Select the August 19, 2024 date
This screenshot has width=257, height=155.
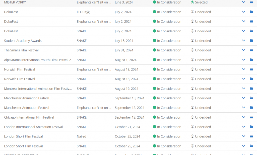126,89
